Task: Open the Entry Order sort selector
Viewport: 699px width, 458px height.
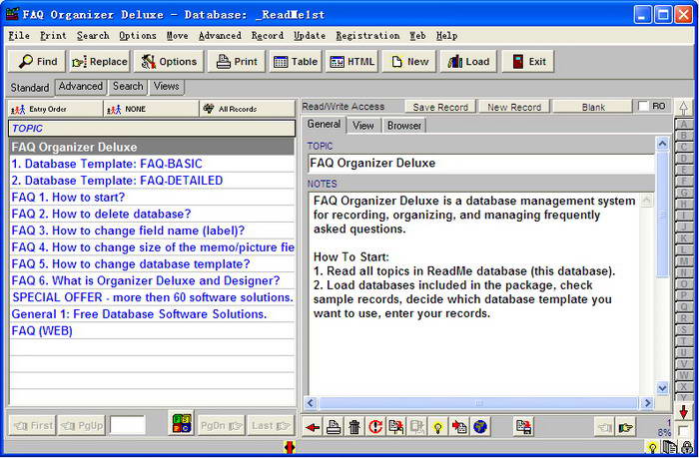Action: [x=55, y=109]
